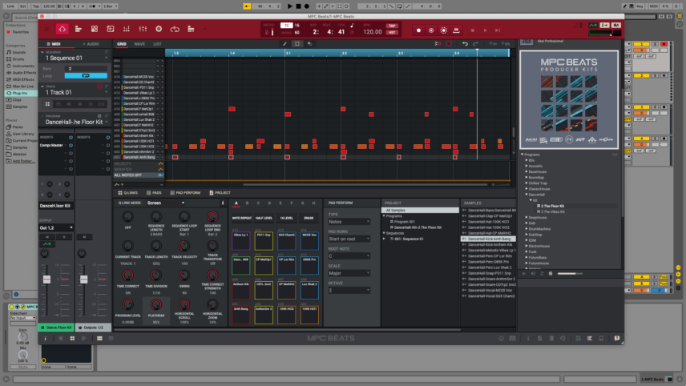Open the Out 1,2 output dropdown
686x386 pixels.
[56, 227]
